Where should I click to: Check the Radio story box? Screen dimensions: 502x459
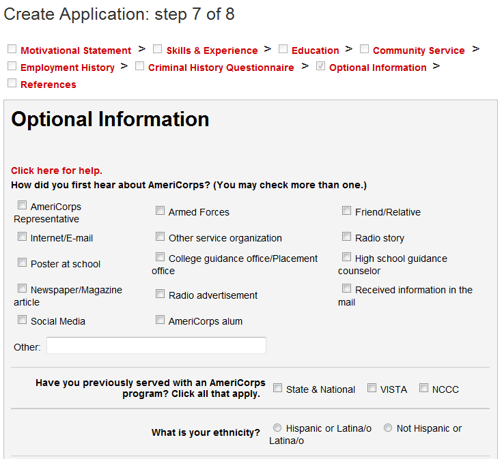(x=347, y=237)
